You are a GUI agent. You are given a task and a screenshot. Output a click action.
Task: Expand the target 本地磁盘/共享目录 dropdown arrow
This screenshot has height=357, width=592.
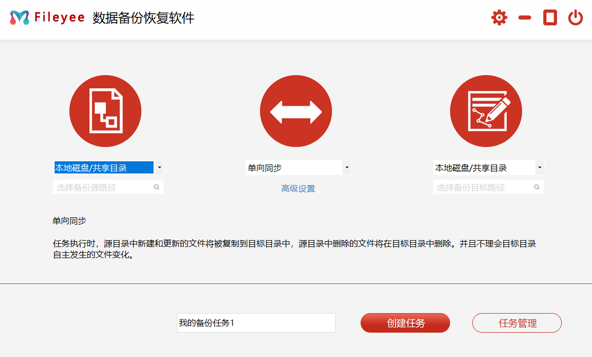click(x=539, y=168)
